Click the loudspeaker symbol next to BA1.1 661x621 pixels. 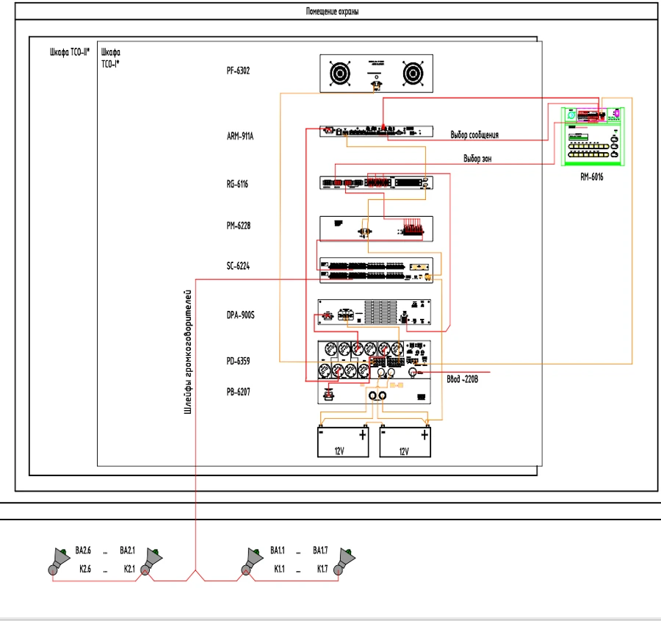coord(252,561)
